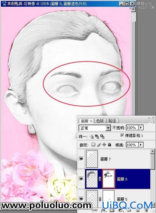Uncheck the 傳遞影格 1 checkbox
Viewport: 156px width, 213px height.
(122, 135)
